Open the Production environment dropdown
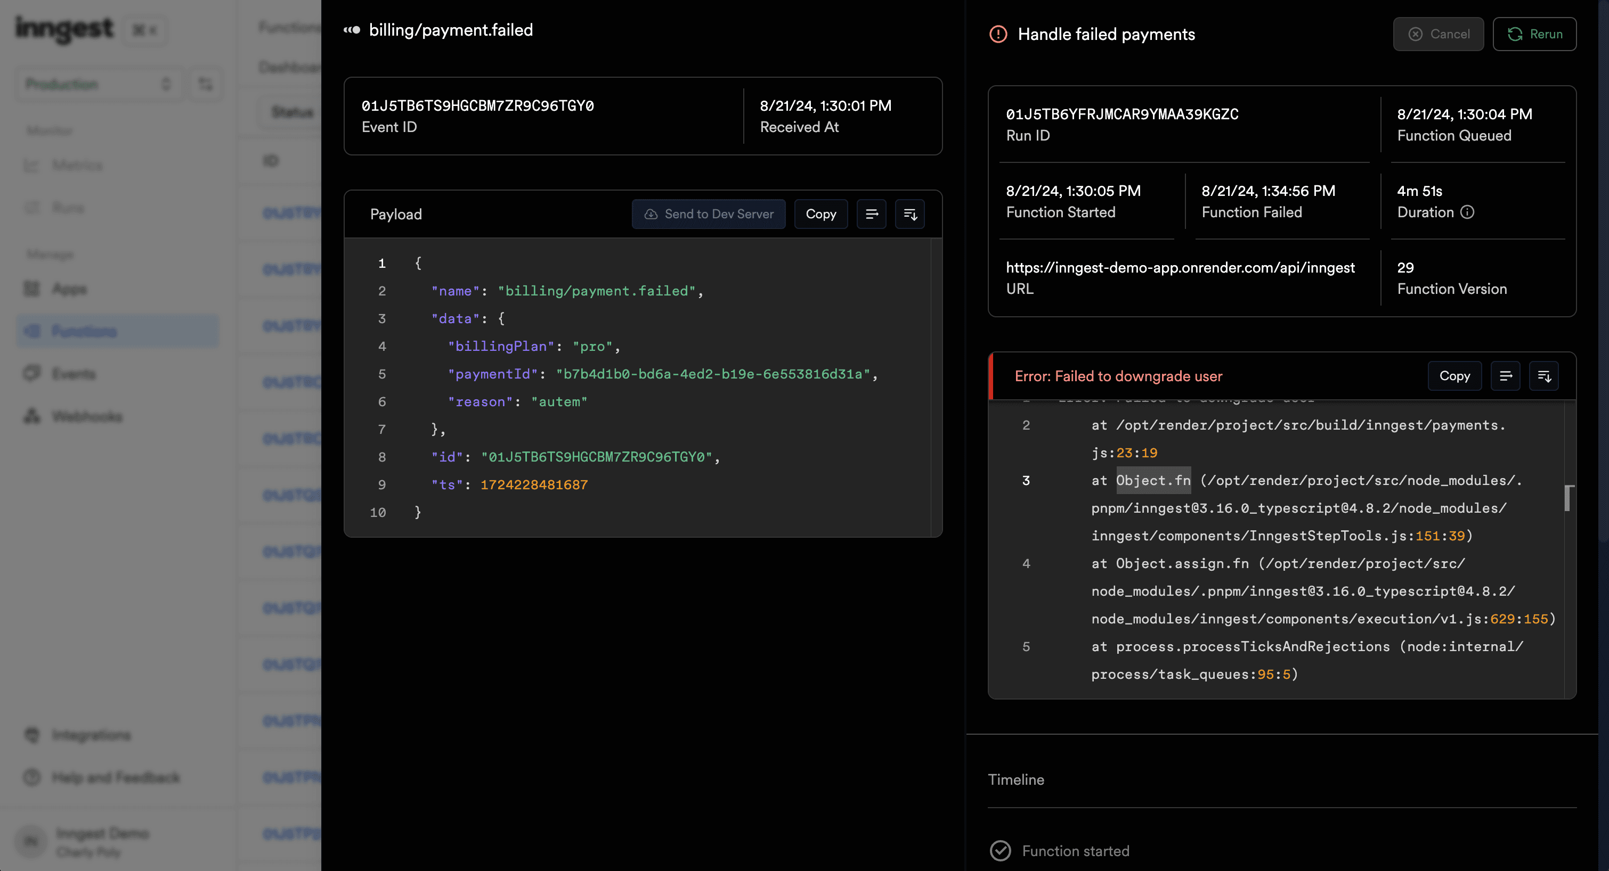1609x871 pixels. point(99,84)
